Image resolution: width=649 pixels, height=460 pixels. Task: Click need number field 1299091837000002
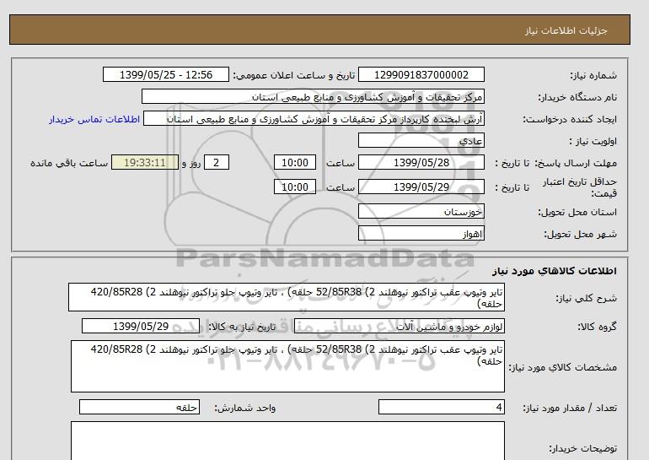coord(421,74)
